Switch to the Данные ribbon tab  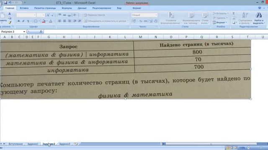tap(82, 8)
